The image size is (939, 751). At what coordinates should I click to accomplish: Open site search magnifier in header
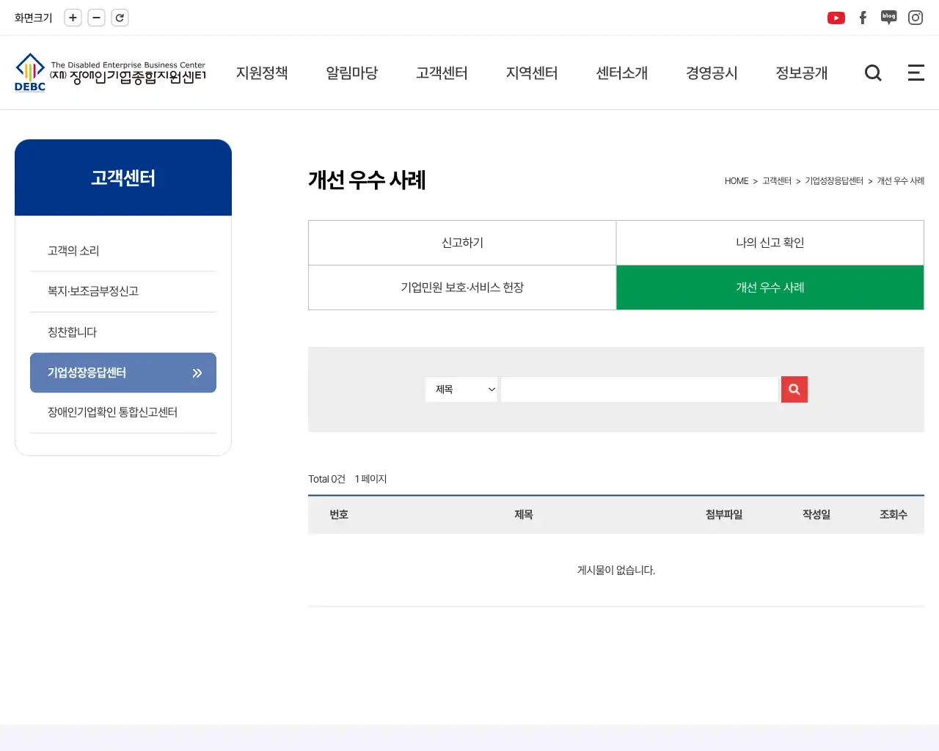click(873, 73)
